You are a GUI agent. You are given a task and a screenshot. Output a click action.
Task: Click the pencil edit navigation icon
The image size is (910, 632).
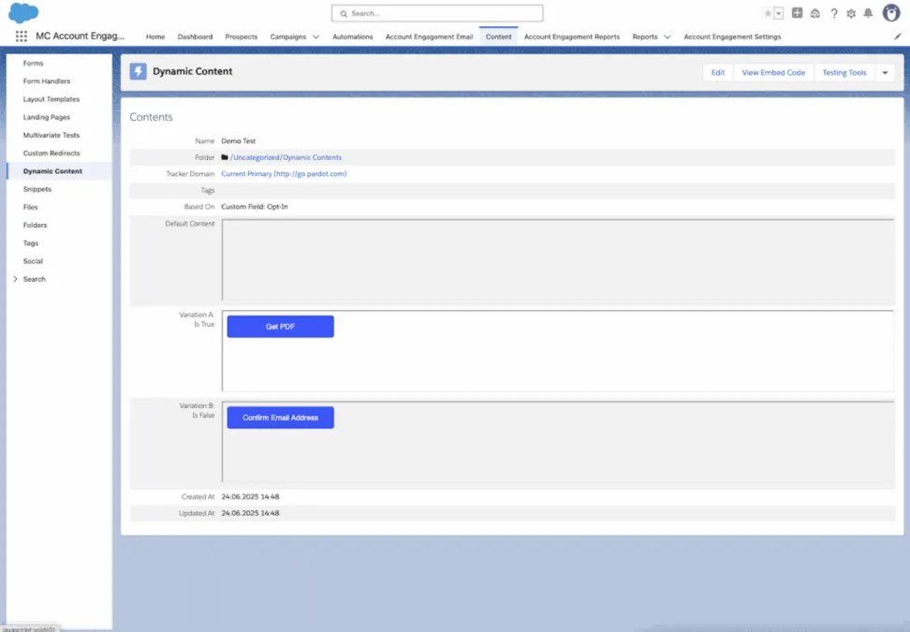897,37
